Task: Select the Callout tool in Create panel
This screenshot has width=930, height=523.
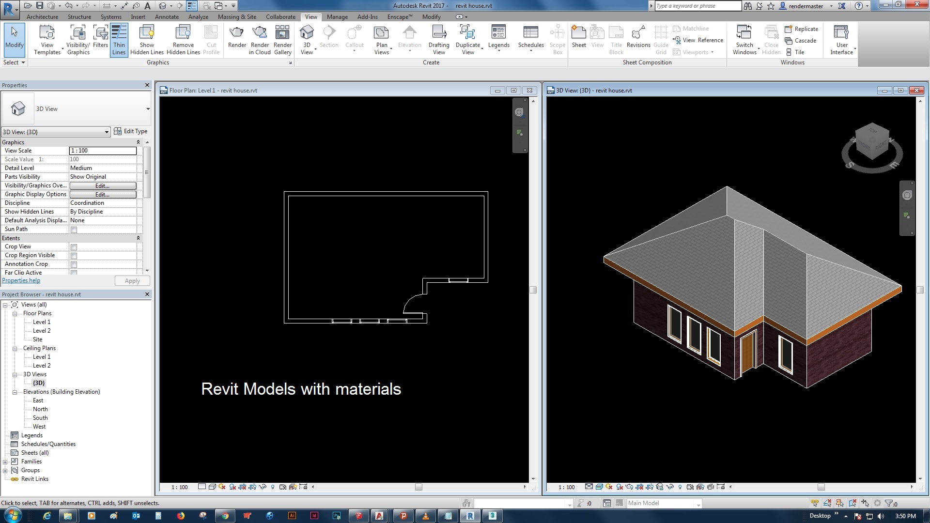Action: coord(355,40)
